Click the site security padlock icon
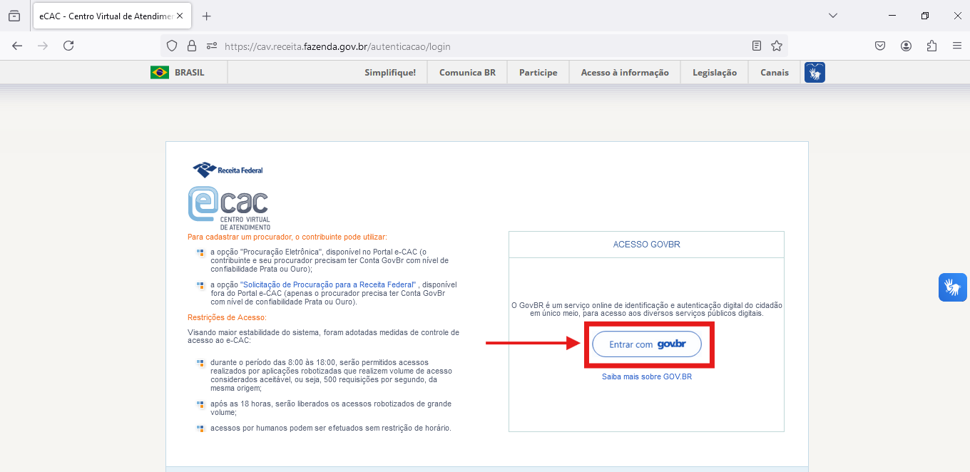 coord(191,46)
